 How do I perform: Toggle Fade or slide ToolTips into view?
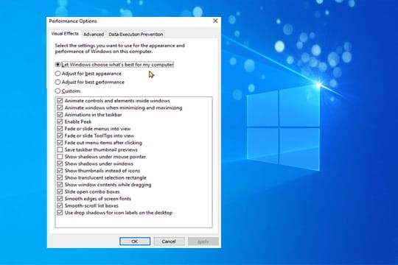60,135
